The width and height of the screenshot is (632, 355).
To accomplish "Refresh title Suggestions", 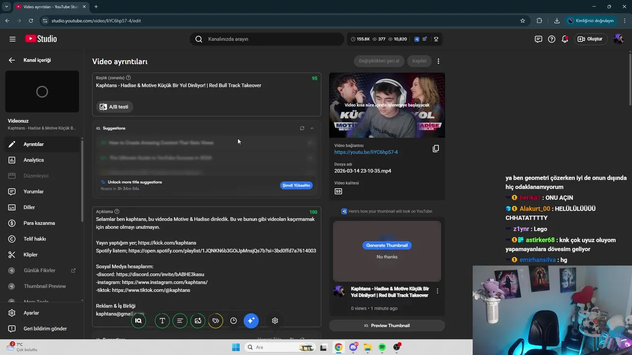I will tap(302, 128).
